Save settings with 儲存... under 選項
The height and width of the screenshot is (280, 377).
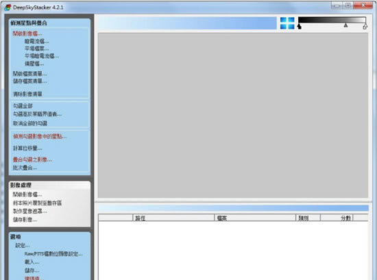[32, 270]
